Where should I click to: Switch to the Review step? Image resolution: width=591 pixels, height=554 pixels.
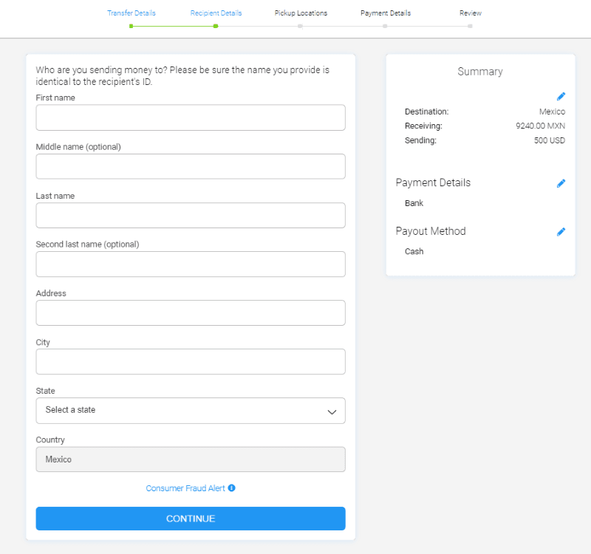tap(470, 13)
